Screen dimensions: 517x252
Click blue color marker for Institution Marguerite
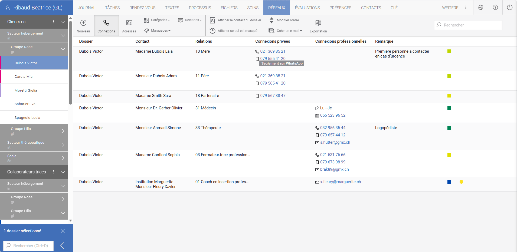449,182
